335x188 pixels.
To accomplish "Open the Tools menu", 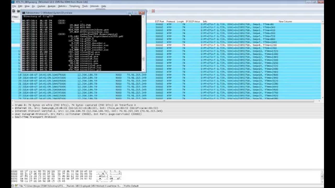I will (x=85, y=6).
